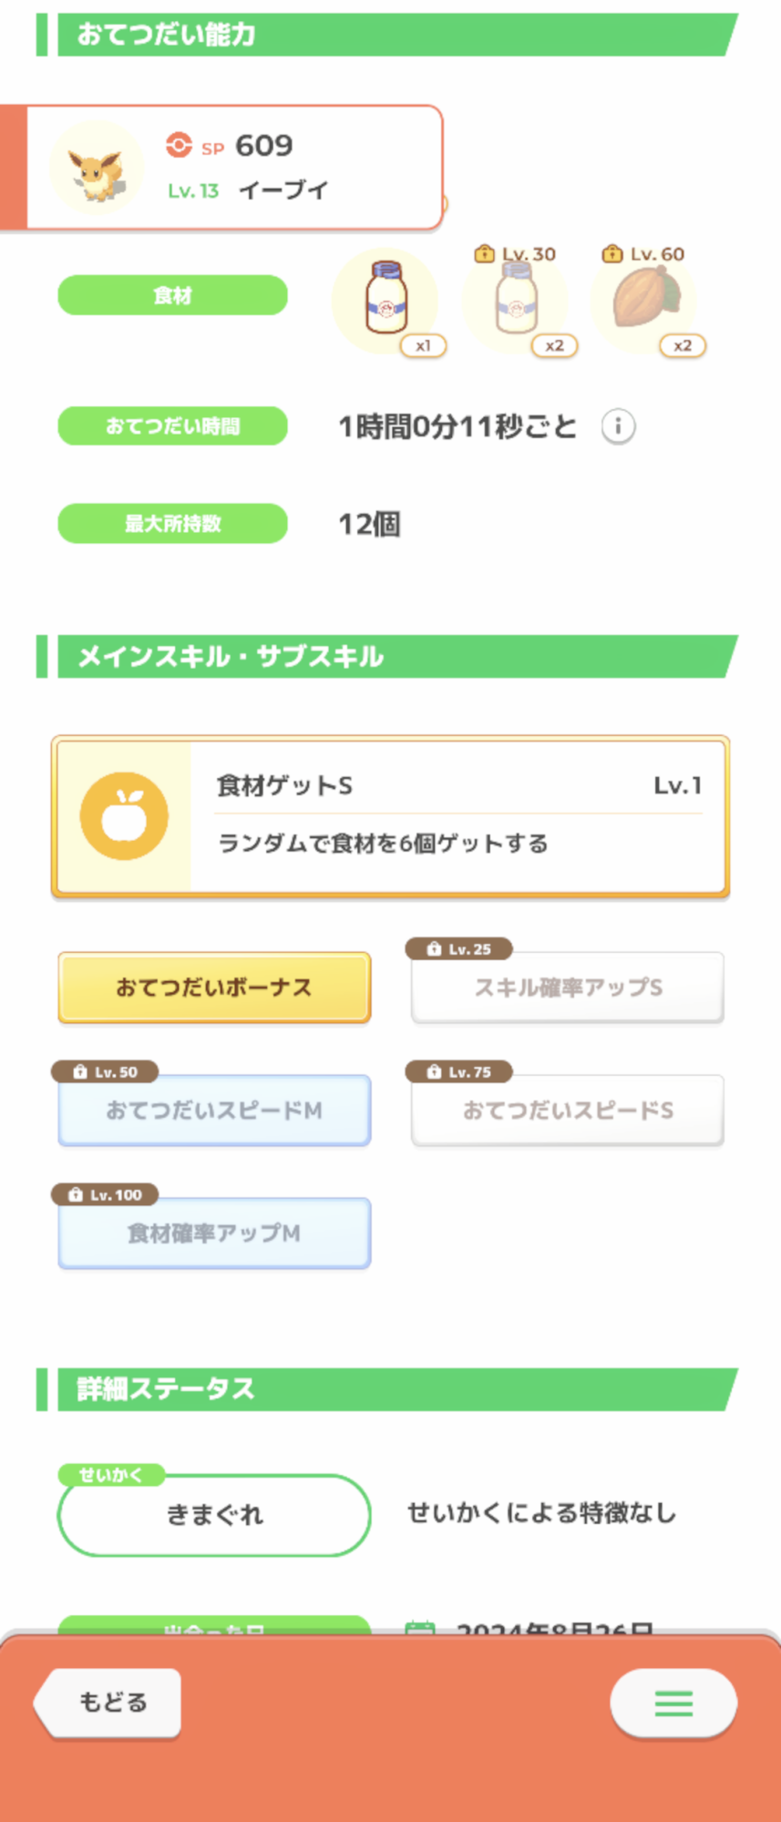
Task: Tap the 食材 green label
Action: pyautogui.click(x=172, y=295)
